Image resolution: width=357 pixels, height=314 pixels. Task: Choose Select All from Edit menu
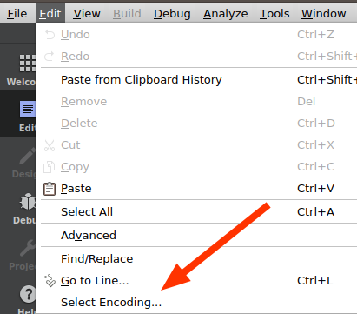point(199,212)
